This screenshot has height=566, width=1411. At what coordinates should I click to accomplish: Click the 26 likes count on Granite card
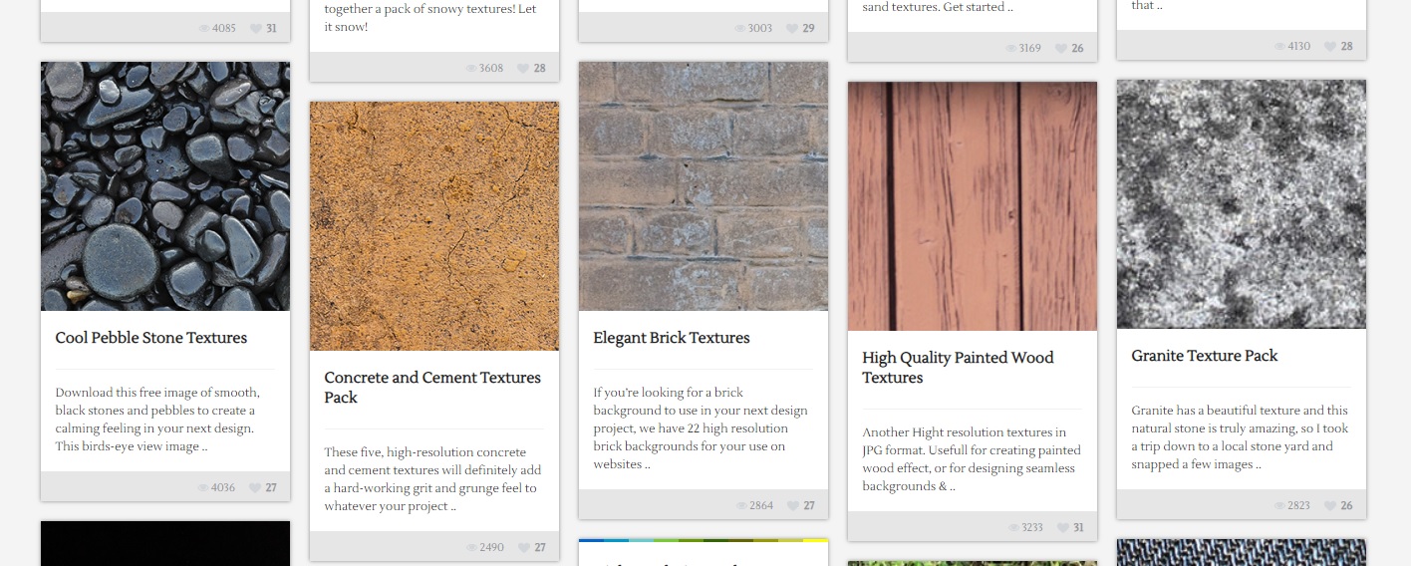click(x=1347, y=506)
